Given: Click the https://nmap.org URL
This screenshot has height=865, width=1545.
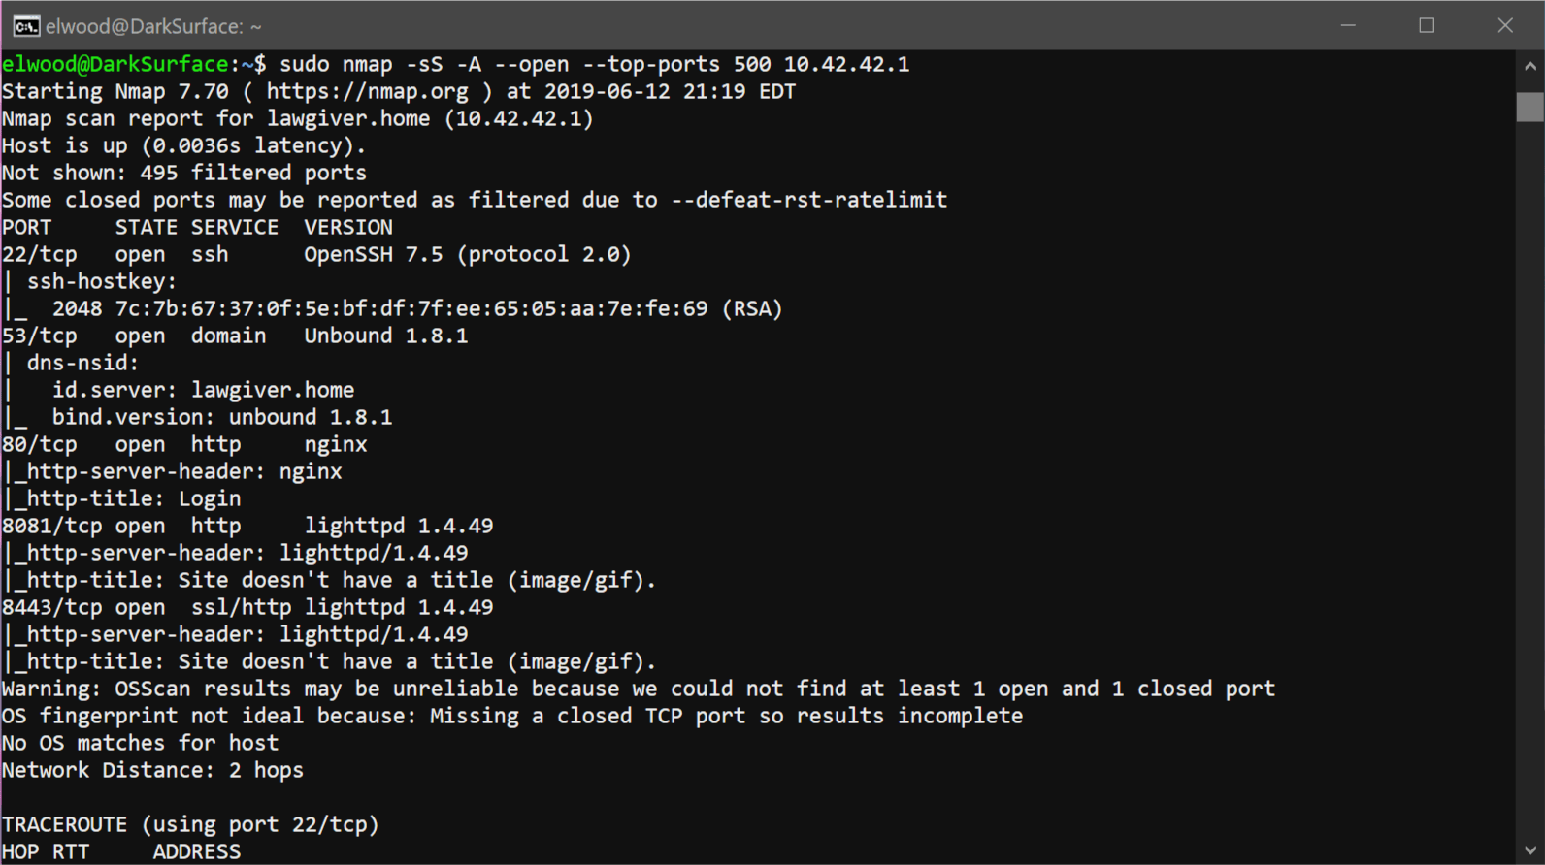Looking at the screenshot, I should [367, 91].
